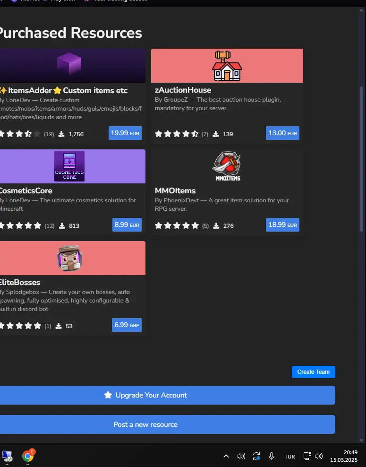Click the Create Team button
Viewport: 366px width, 467px height.
313,372
